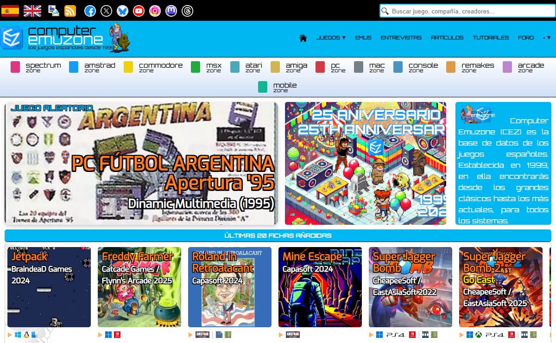Image resolution: width=556 pixels, height=343 pixels.
Task: Visit the Bluesky butterfly icon
Action: pos(123,11)
